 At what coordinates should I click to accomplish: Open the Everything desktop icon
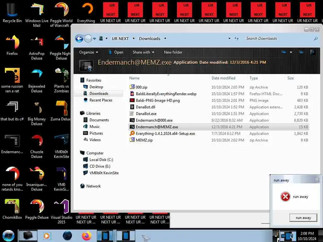(x=86, y=12)
